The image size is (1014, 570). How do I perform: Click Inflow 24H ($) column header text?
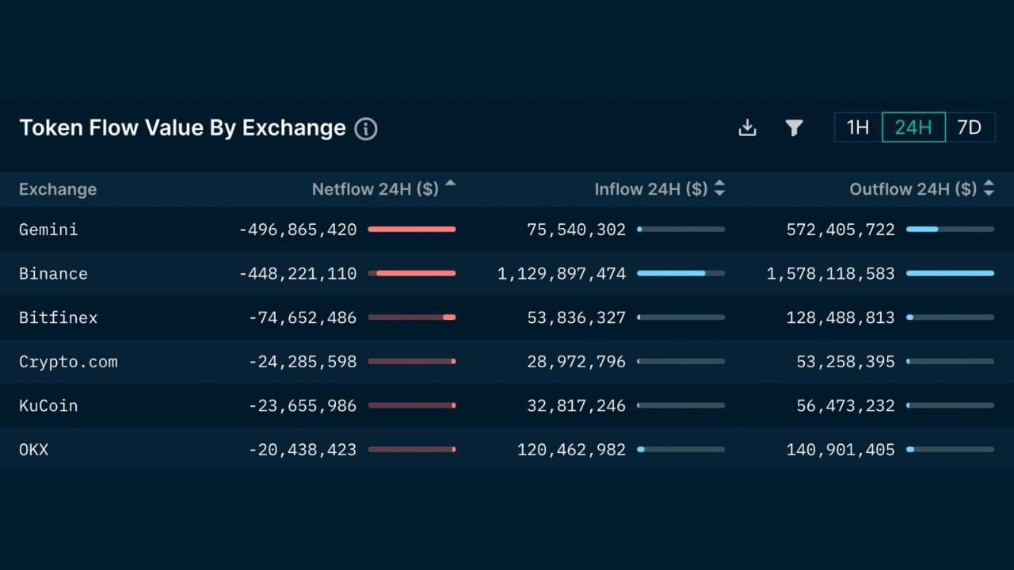650,189
